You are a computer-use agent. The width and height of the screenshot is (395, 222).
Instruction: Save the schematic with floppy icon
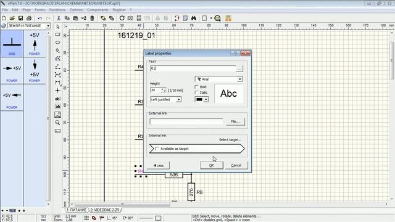(x=20, y=18)
